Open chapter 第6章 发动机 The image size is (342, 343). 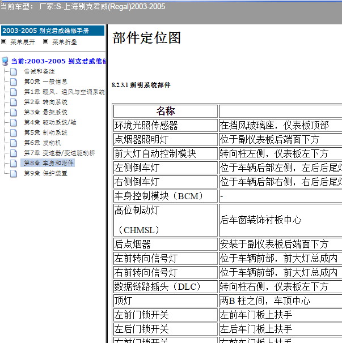pyautogui.click(x=43, y=143)
